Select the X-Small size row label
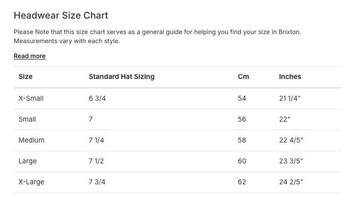 point(31,99)
